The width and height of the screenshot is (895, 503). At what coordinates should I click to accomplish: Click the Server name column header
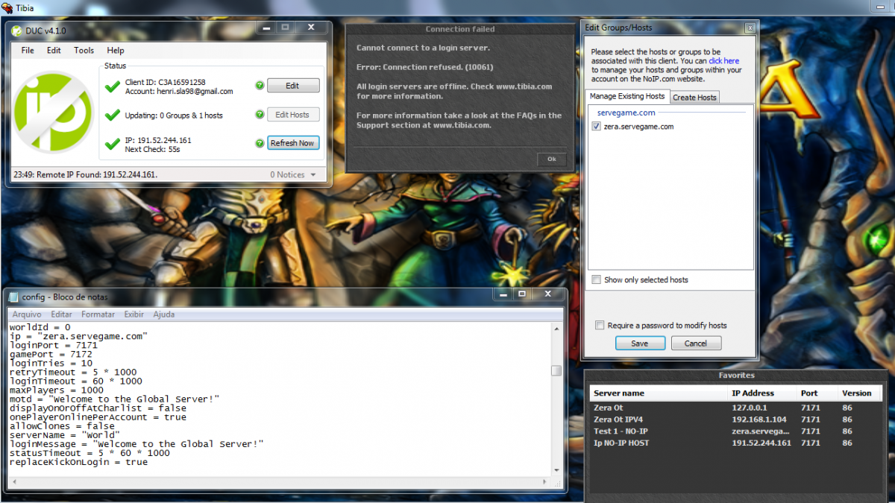pyautogui.click(x=659, y=393)
